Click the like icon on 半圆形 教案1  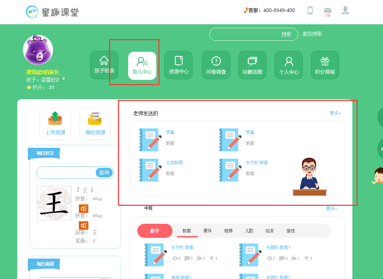pos(294,258)
